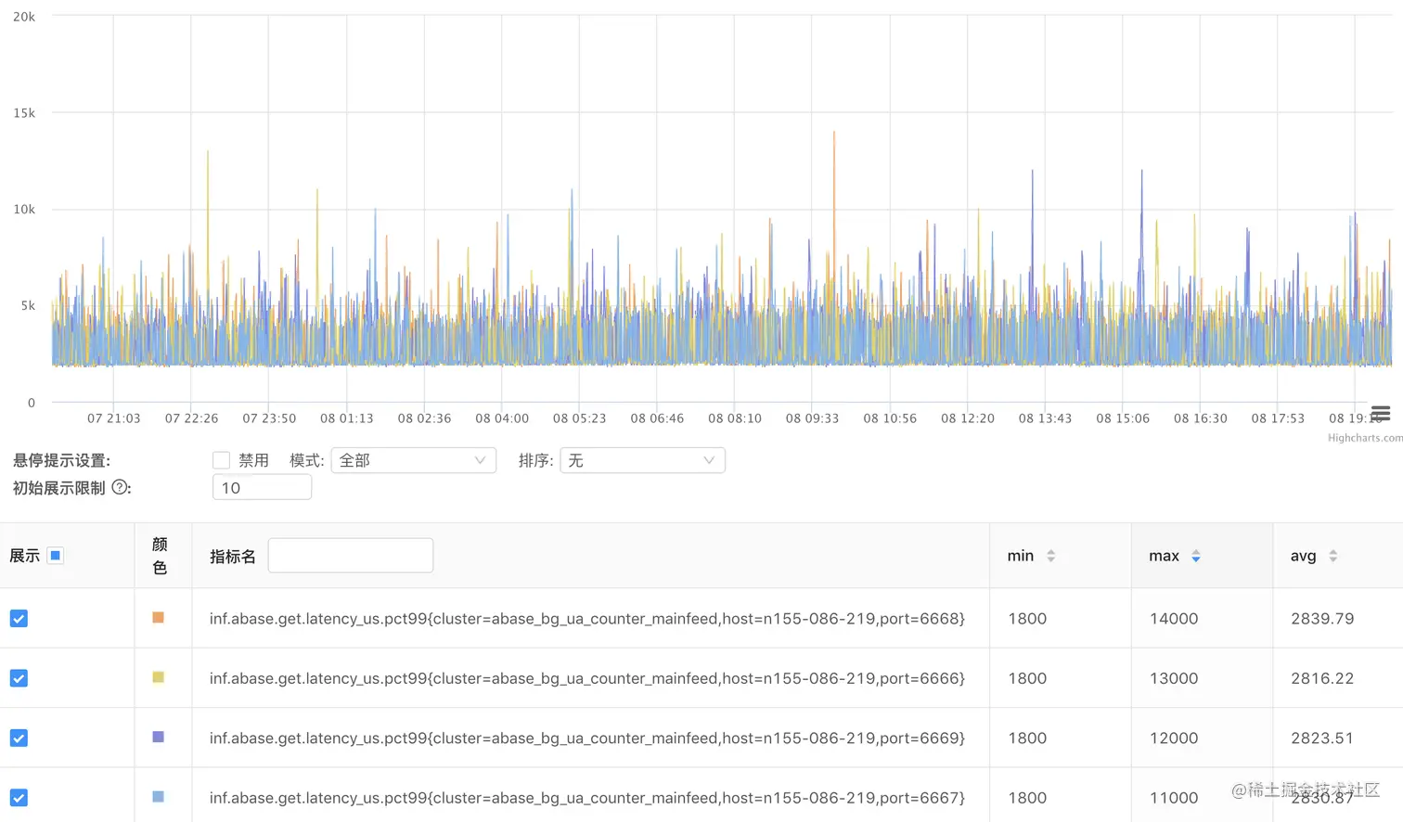
Task: Click the y-axis label 15k
Action: tap(24, 113)
